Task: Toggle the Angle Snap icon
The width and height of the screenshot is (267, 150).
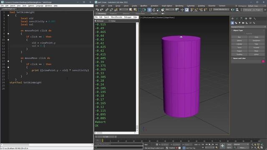Action: click(x=196, y=10)
